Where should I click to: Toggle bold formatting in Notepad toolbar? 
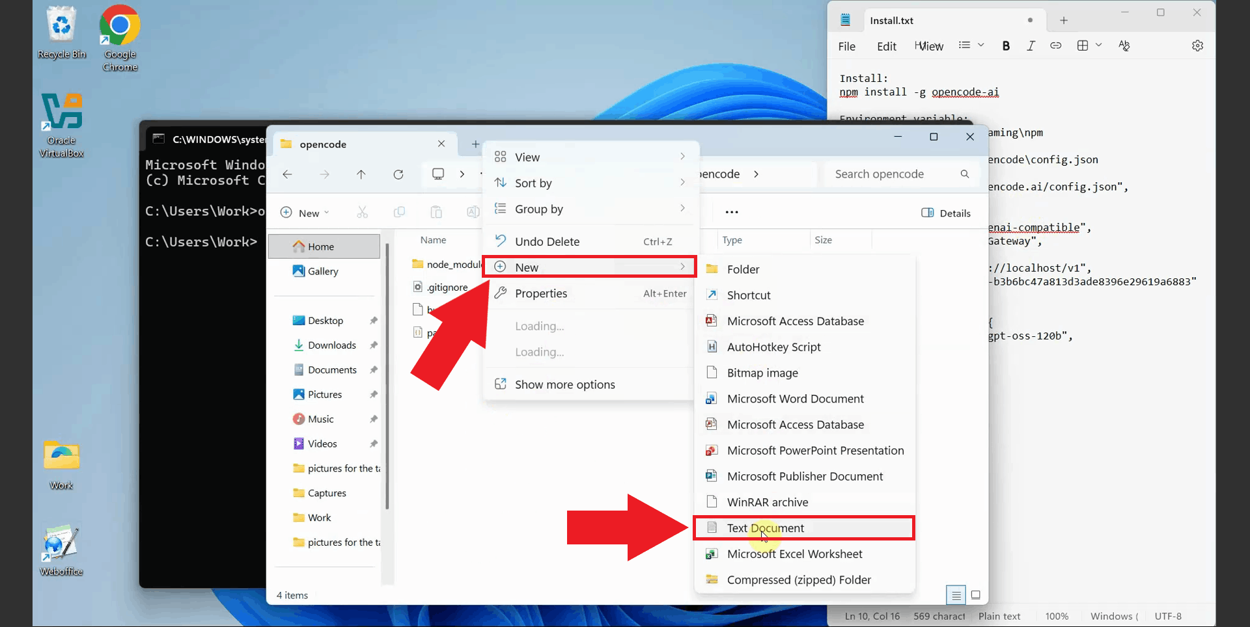pyautogui.click(x=1007, y=46)
